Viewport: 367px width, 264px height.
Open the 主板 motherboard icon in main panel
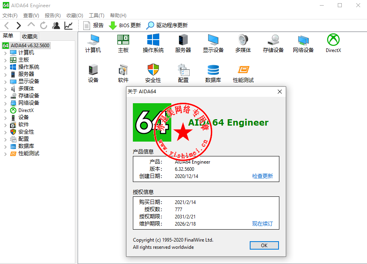click(123, 43)
